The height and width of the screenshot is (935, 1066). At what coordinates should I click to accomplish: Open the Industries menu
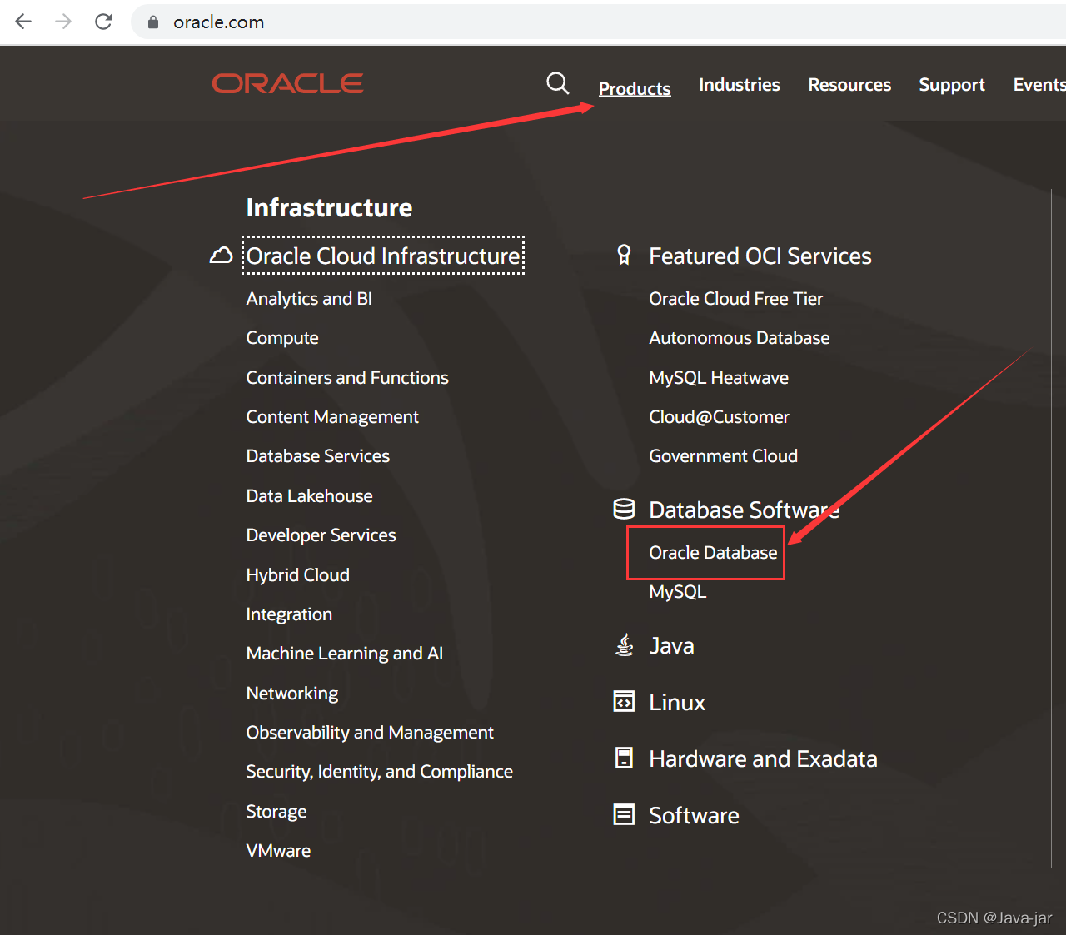point(739,84)
